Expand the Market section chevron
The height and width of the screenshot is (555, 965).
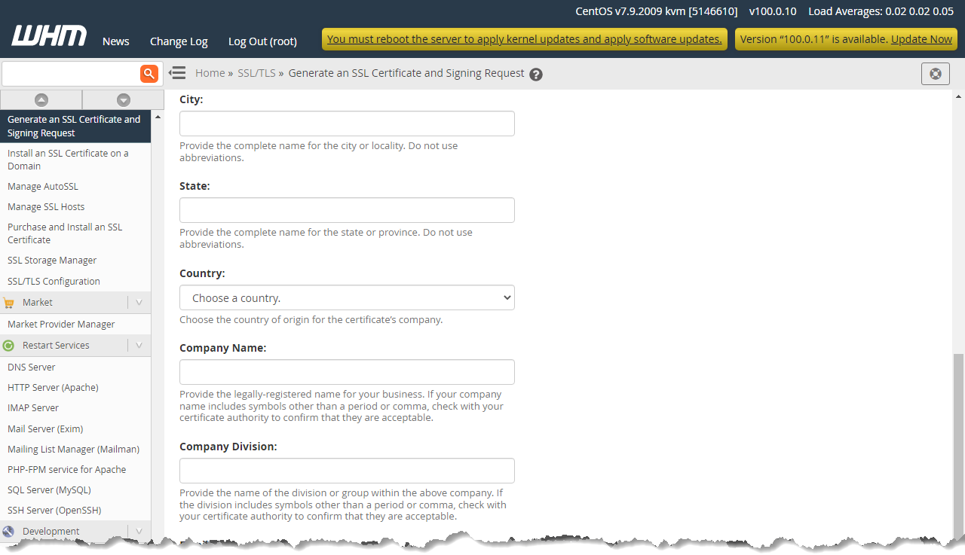pos(139,302)
